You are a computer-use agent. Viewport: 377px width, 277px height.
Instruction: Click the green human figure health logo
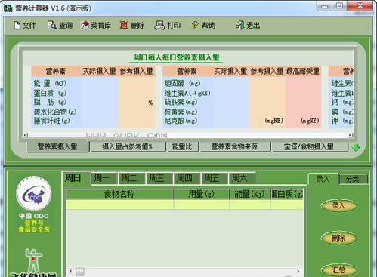pyautogui.click(x=33, y=260)
